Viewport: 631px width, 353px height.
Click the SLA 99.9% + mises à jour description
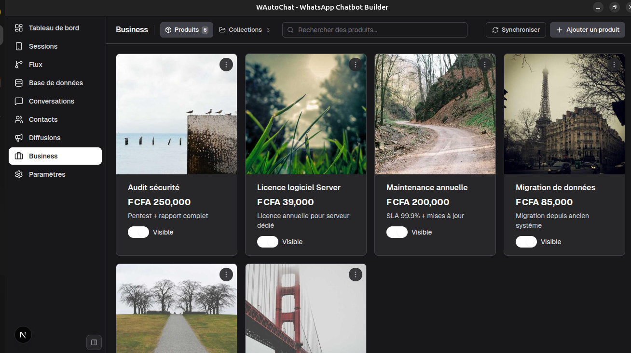[425, 216]
